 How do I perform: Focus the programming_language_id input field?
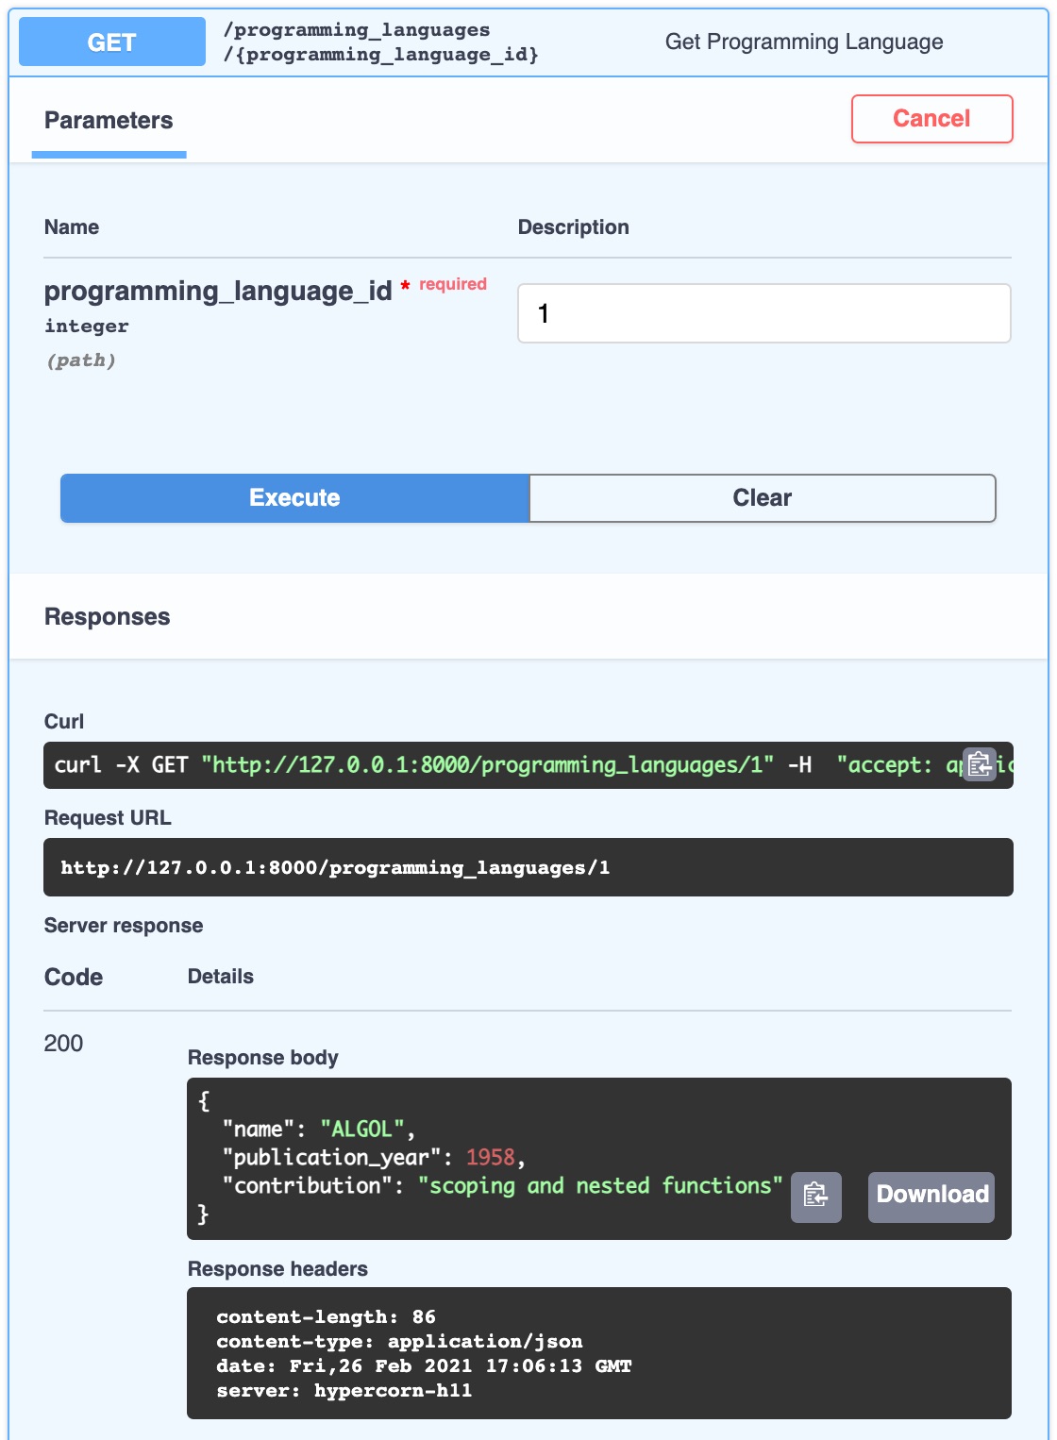763,313
